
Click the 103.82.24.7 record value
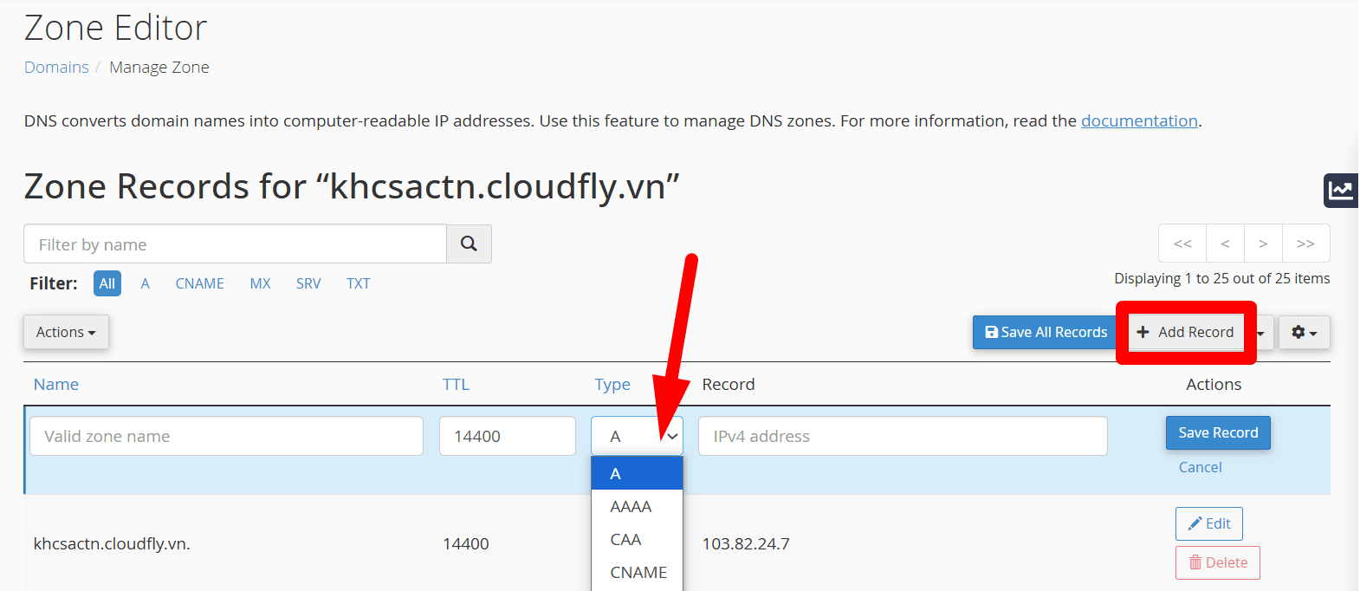[746, 543]
